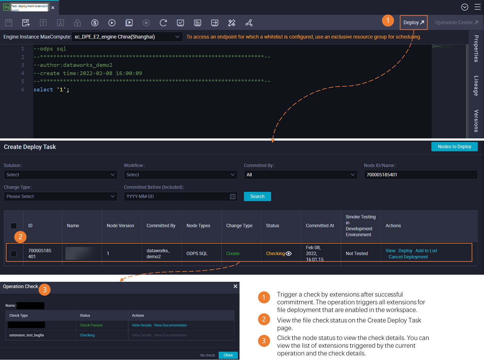Open the Lineage side tab
The height and width of the screenshot is (361, 484).
pyautogui.click(x=476, y=86)
